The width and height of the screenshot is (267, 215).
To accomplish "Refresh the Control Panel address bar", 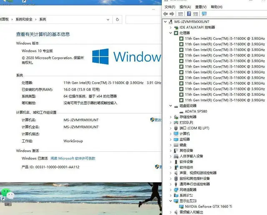I will 117,20.
